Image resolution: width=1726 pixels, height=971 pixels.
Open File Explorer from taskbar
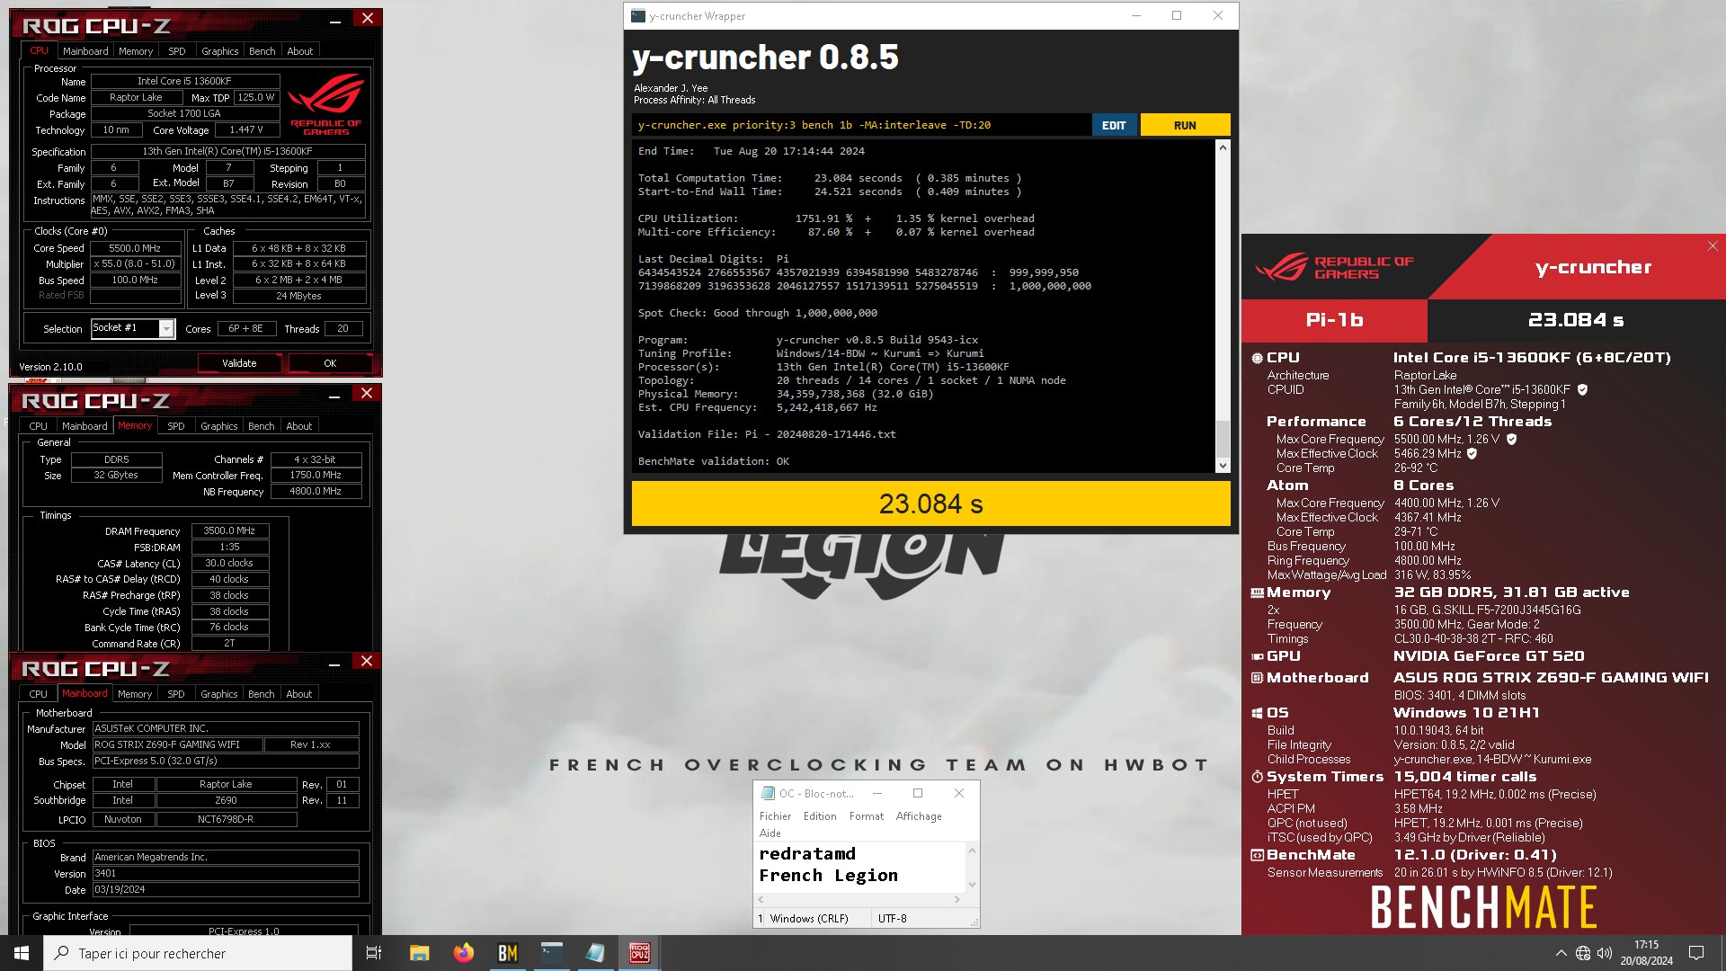(419, 953)
